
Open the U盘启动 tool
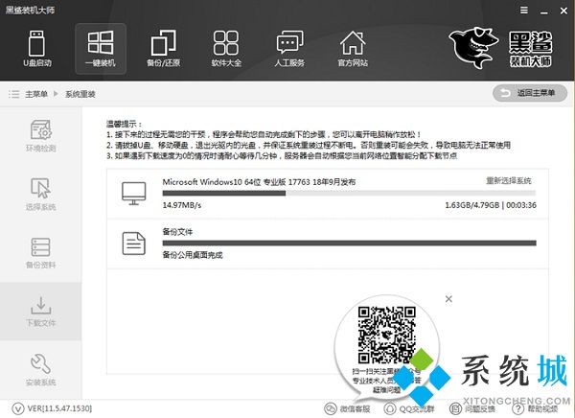[x=37, y=49]
